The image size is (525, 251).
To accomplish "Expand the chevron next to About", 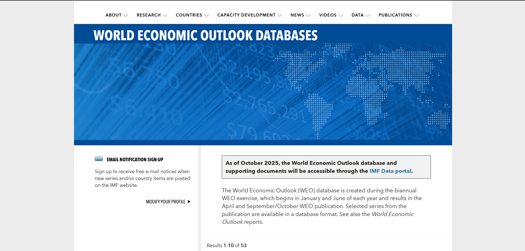I will coord(126,15).
